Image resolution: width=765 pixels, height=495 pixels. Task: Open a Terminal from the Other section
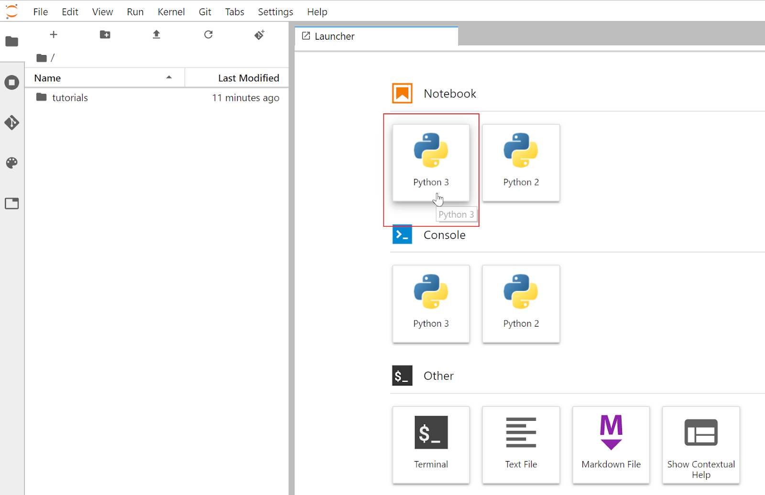point(431,445)
